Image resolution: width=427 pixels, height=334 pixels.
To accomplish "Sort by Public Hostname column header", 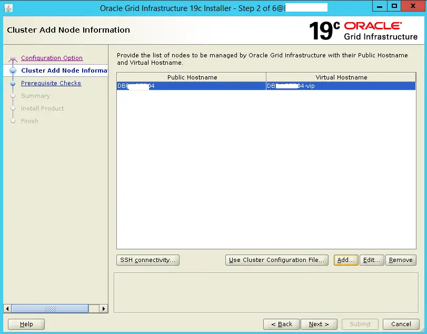I will 192,77.
